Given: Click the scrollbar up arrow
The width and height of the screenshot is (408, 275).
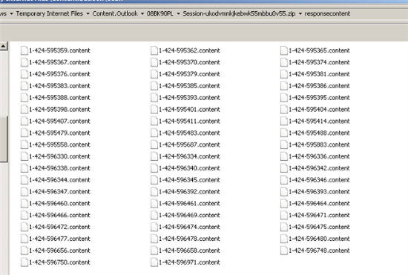Looking at the screenshot, I should [x=4, y=46].
